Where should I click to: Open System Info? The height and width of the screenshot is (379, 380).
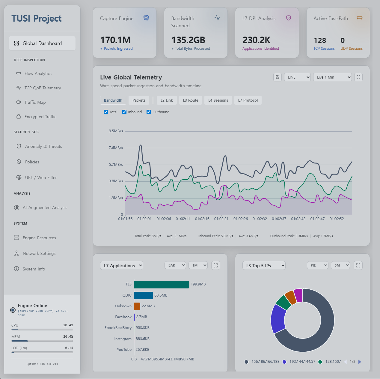34,269
